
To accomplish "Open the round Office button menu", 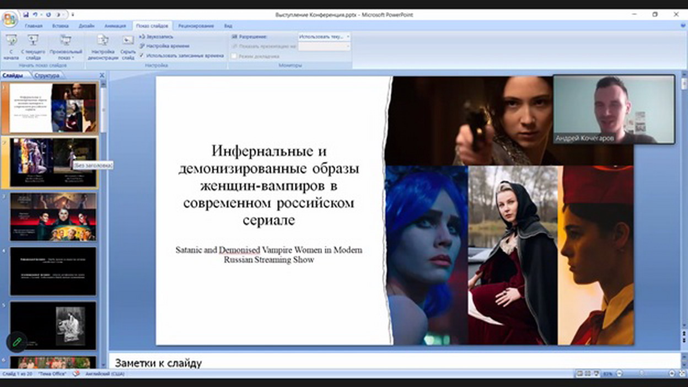I will tap(9, 19).
